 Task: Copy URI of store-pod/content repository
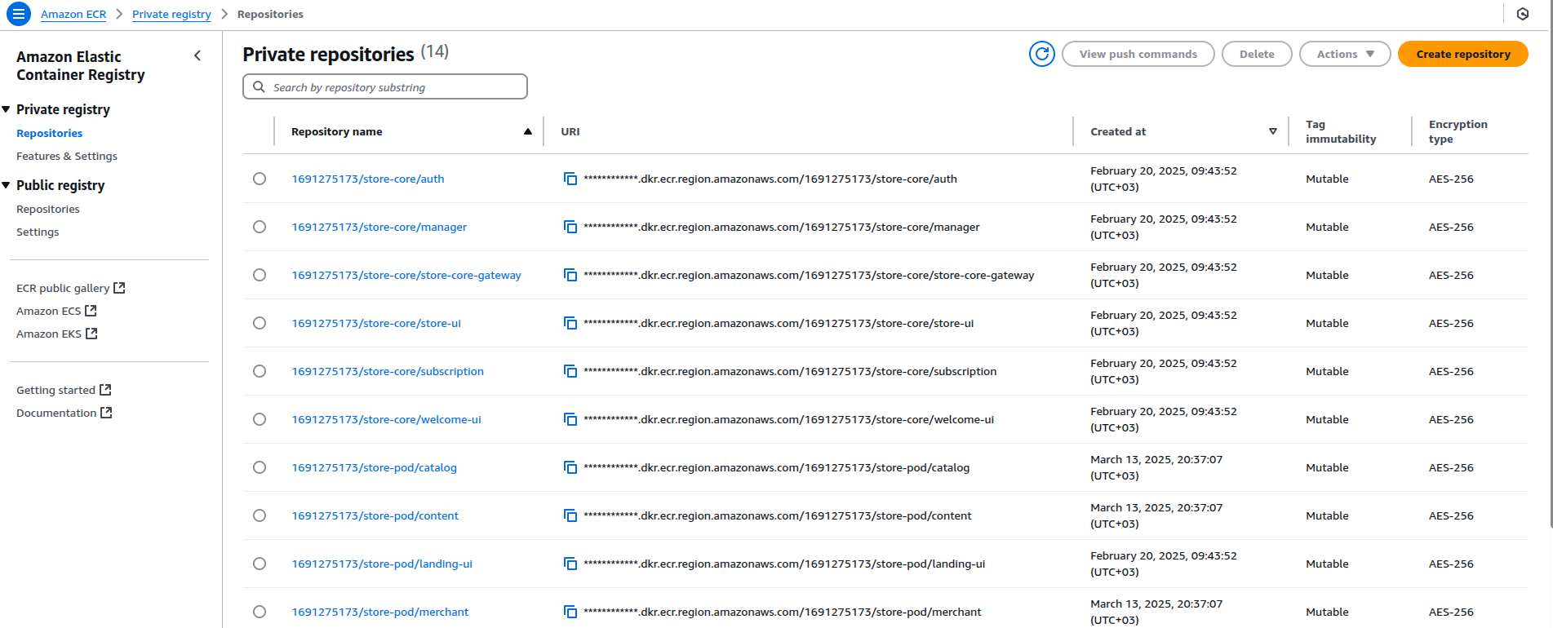(x=570, y=515)
